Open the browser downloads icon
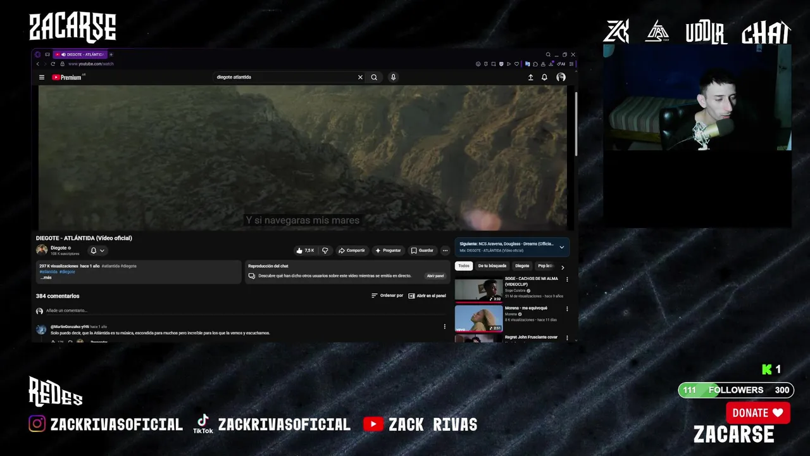This screenshot has width=810, height=456. [551, 64]
